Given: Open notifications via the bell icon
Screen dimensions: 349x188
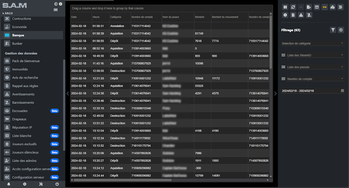Looking at the screenshot, I should [x=9, y=184].
